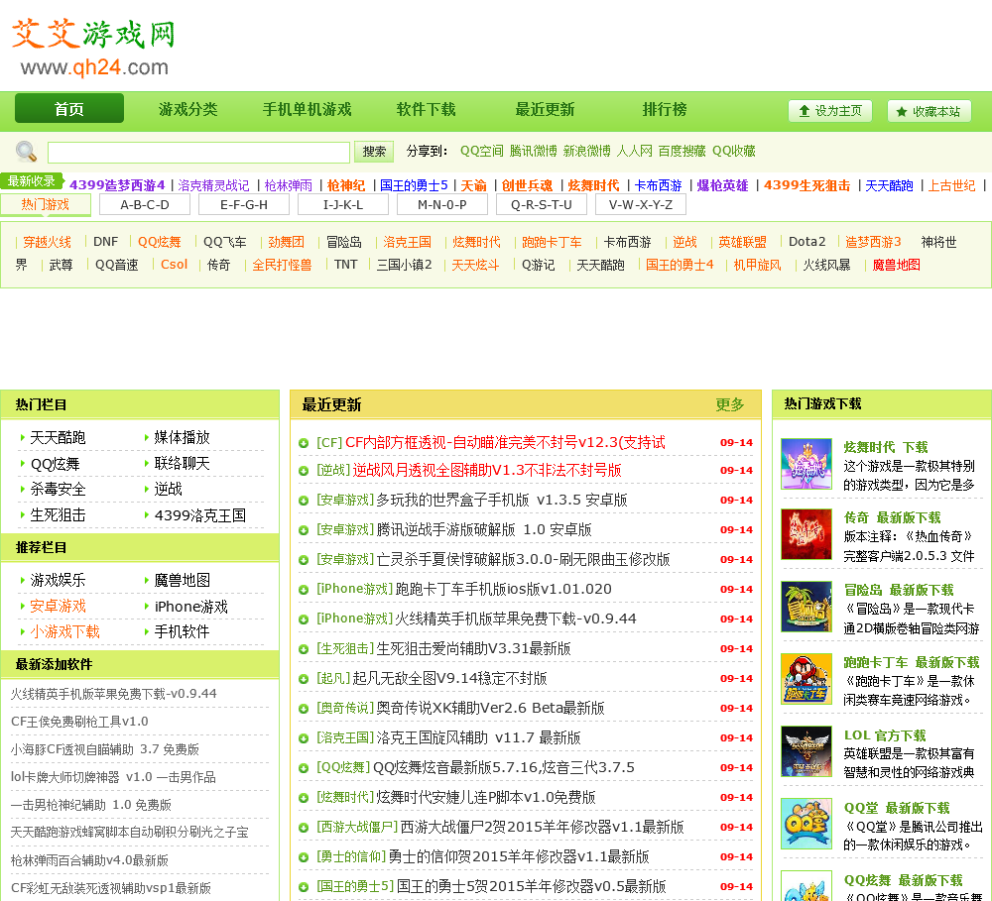Select the A-B-C-D letter tab
The width and height of the screenshot is (992, 901).
pos(145,205)
